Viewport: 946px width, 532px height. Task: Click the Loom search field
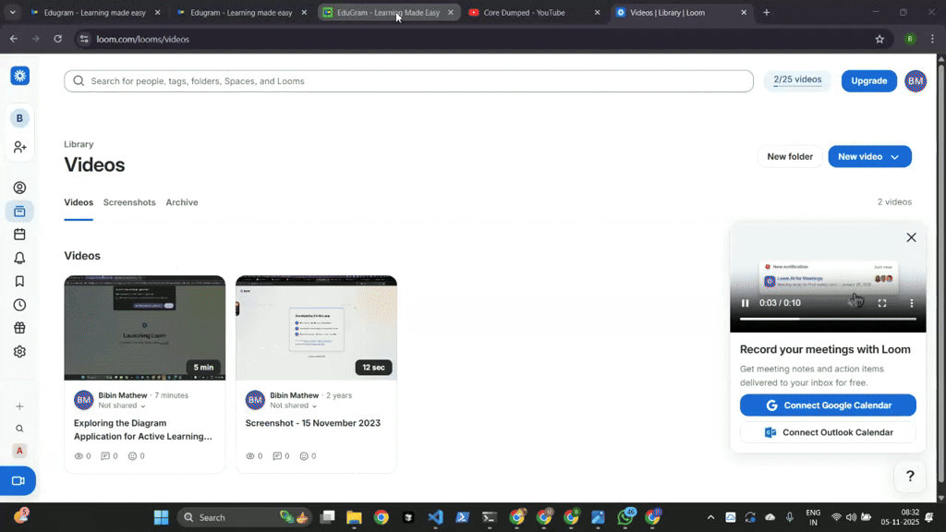(x=408, y=81)
